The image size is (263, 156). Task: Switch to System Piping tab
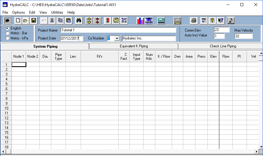45,46
